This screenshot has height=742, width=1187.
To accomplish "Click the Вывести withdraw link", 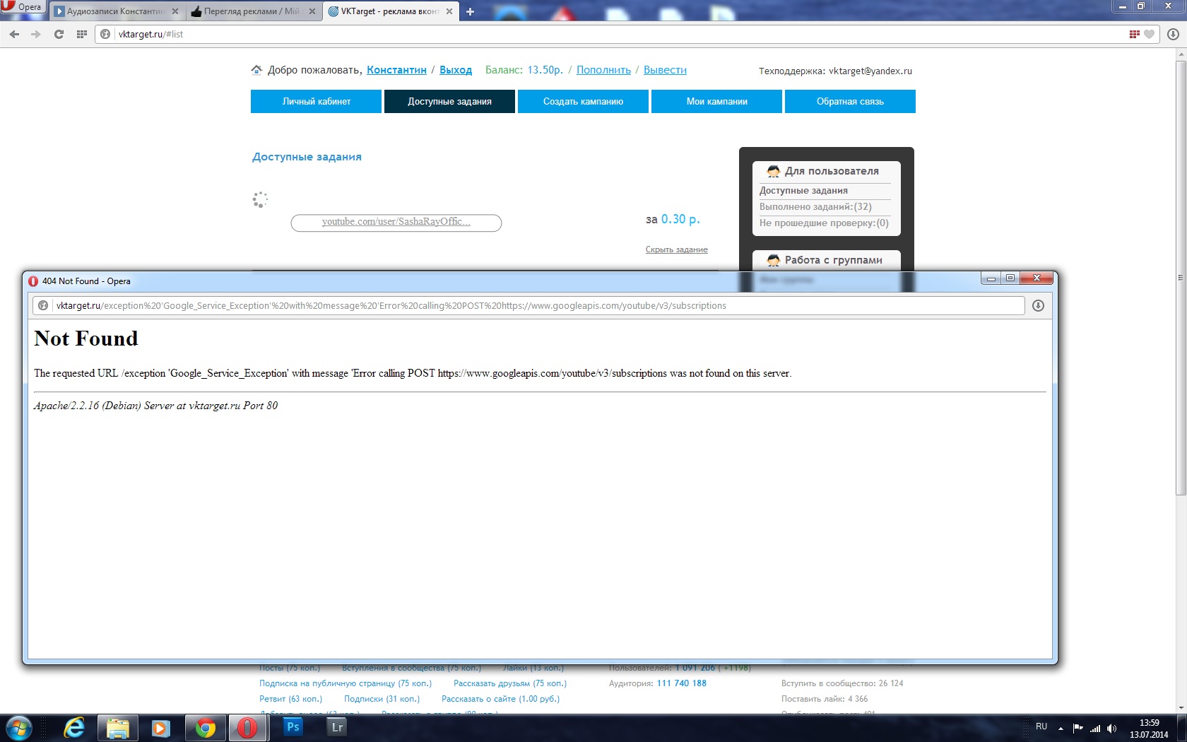I will tap(665, 70).
